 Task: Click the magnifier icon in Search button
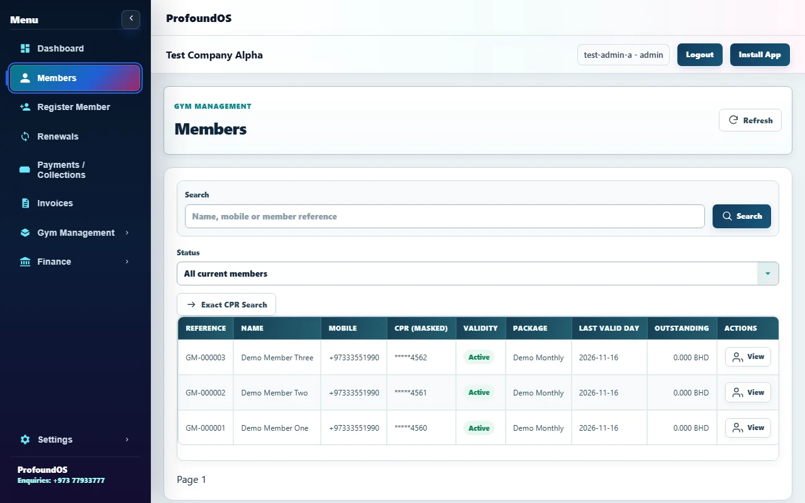coord(727,216)
